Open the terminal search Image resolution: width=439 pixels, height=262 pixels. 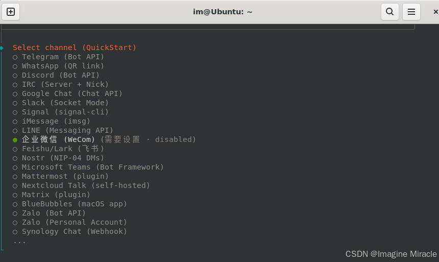tap(389, 12)
